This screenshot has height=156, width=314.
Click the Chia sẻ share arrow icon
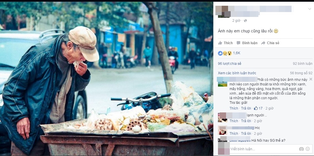[263, 43]
